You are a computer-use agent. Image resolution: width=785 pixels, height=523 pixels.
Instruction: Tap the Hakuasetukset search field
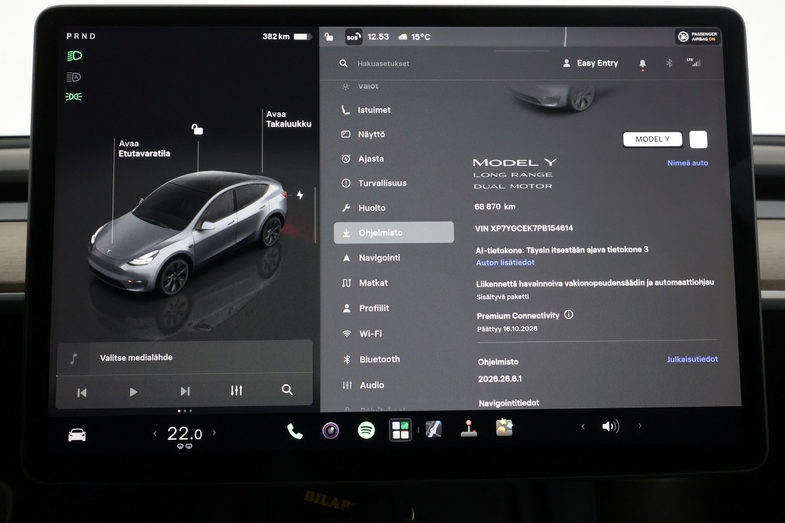pyautogui.click(x=383, y=63)
